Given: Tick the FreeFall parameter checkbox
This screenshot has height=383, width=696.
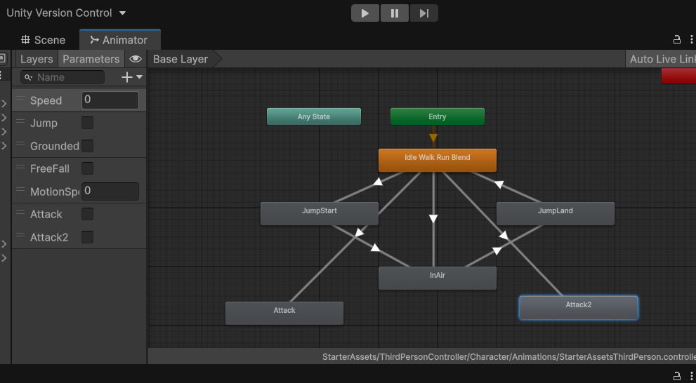Looking at the screenshot, I should pos(88,168).
